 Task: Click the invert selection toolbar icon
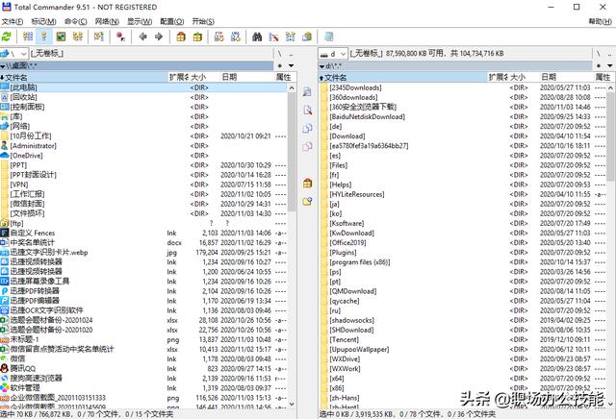pos(98,37)
